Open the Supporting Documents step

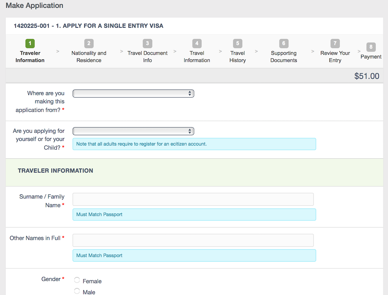283,56
